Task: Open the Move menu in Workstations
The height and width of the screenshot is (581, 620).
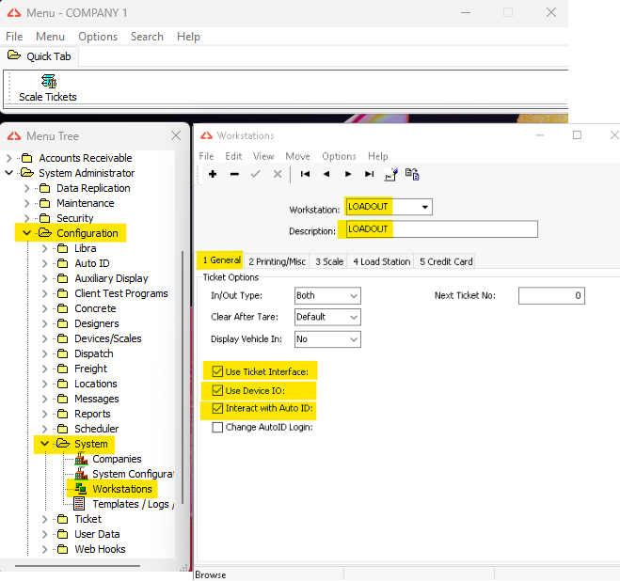Action: tap(297, 156)
